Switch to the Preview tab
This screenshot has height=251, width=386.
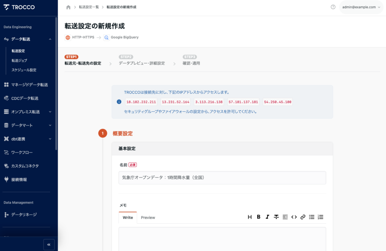point(148,218)
